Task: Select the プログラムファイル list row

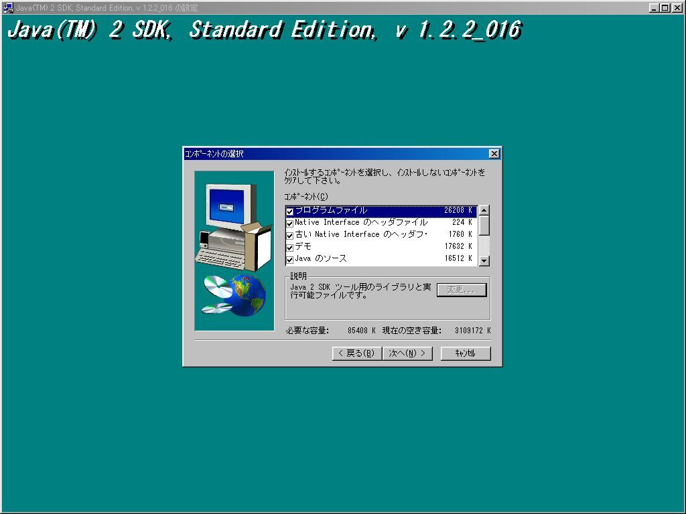Action: click(x=381, y=211)
